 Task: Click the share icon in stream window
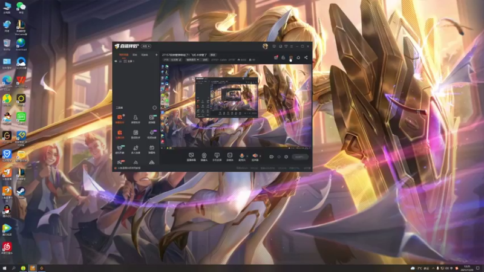tap(306, 57)
